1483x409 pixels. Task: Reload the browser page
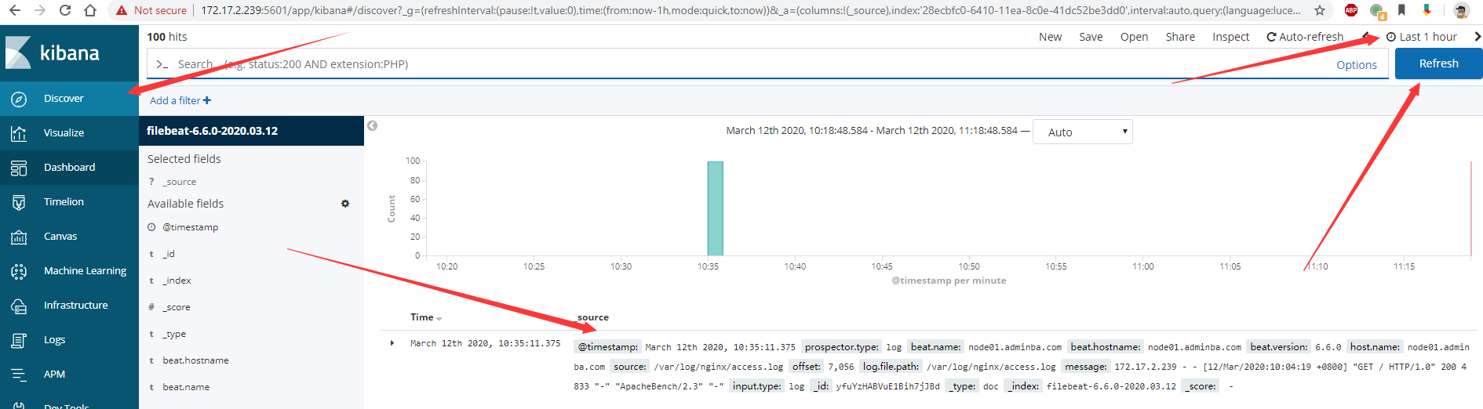[x=65, y=10]
